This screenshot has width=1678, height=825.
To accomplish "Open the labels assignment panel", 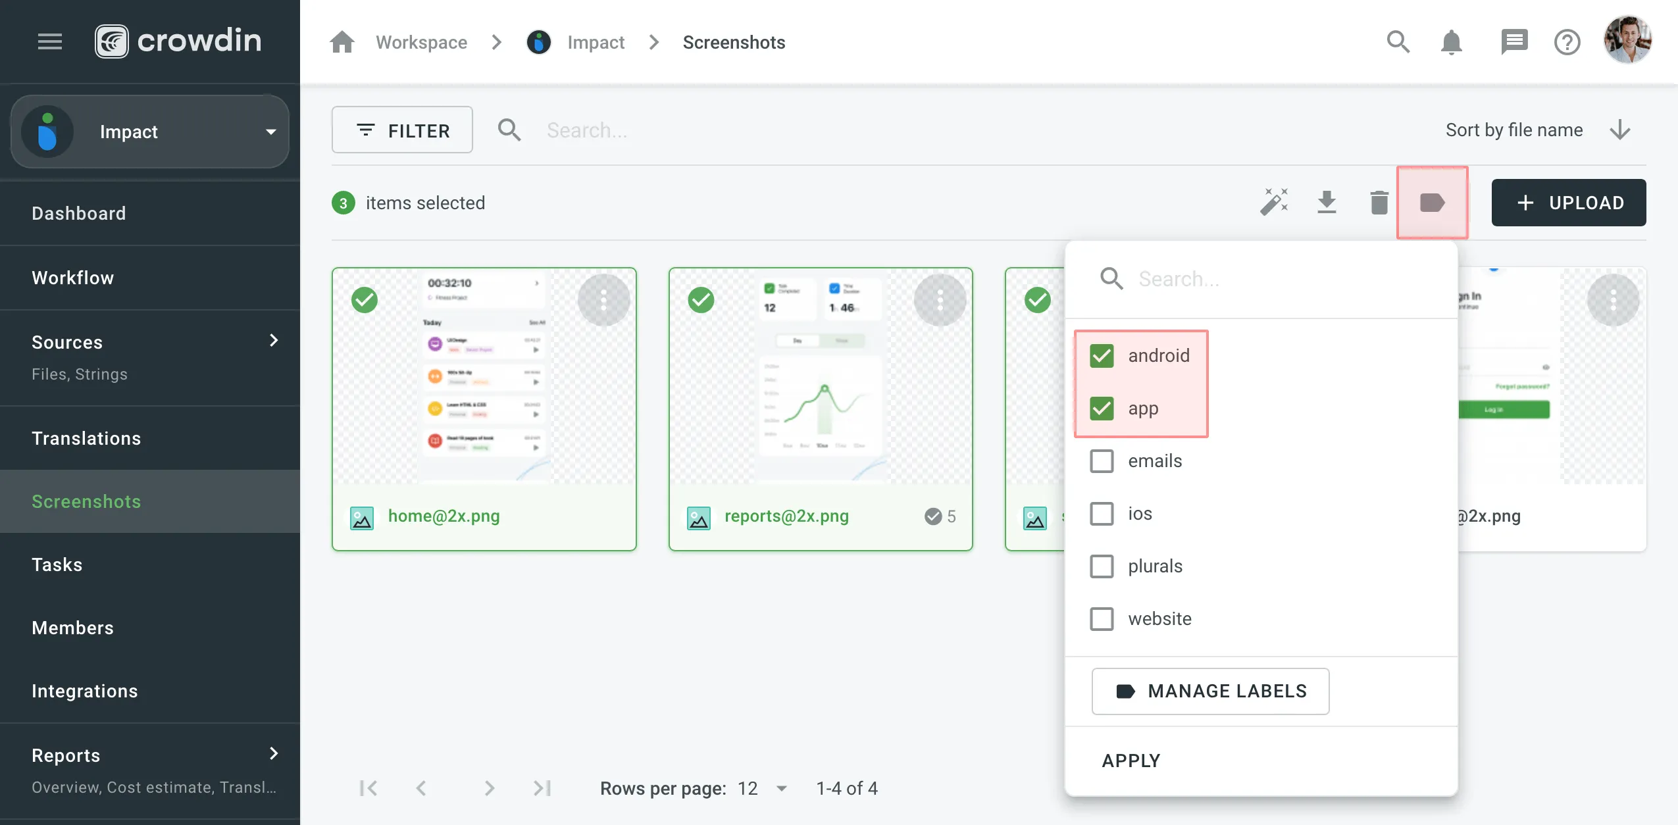I will [x=1432, y=202].
